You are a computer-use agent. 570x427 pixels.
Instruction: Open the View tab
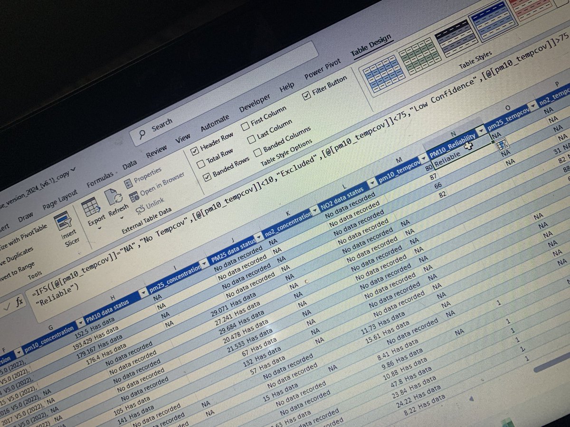coord(183,139)
